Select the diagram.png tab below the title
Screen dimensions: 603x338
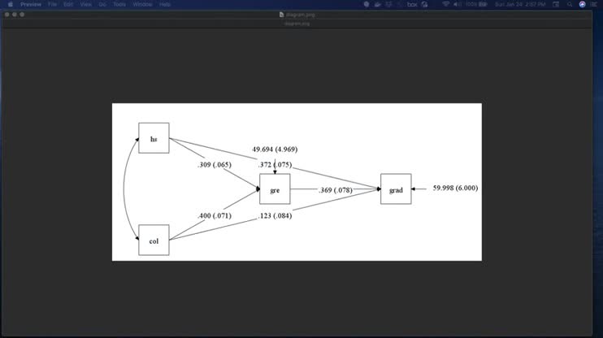tap(297, 24)
